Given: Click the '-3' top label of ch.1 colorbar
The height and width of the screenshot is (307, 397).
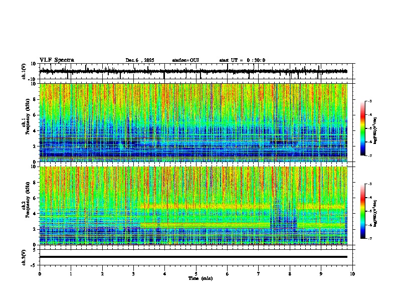Looking at the screenshot, I should click(x=369, y=101).
